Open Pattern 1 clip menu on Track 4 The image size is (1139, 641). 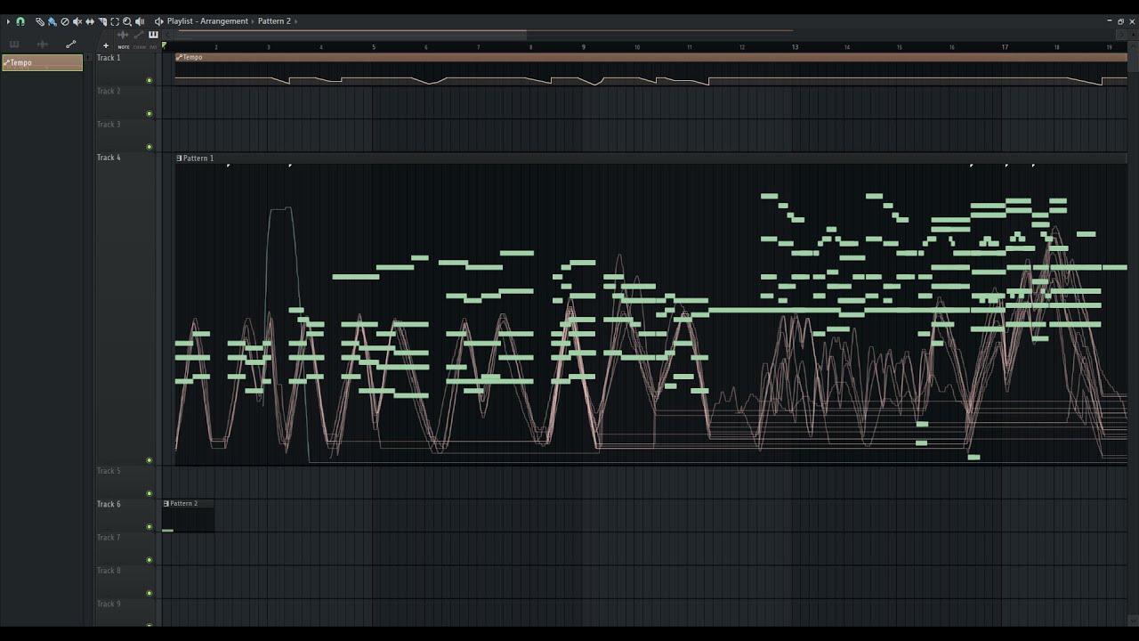179,158
